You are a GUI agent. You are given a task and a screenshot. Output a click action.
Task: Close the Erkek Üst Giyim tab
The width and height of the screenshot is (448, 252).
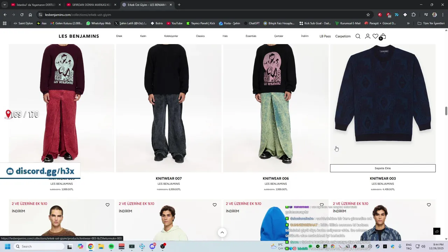click(171, 5)
